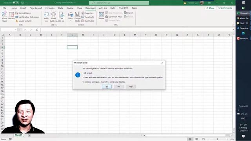
Task: Open the Downloads taskbar item
Action: (243, 28)
